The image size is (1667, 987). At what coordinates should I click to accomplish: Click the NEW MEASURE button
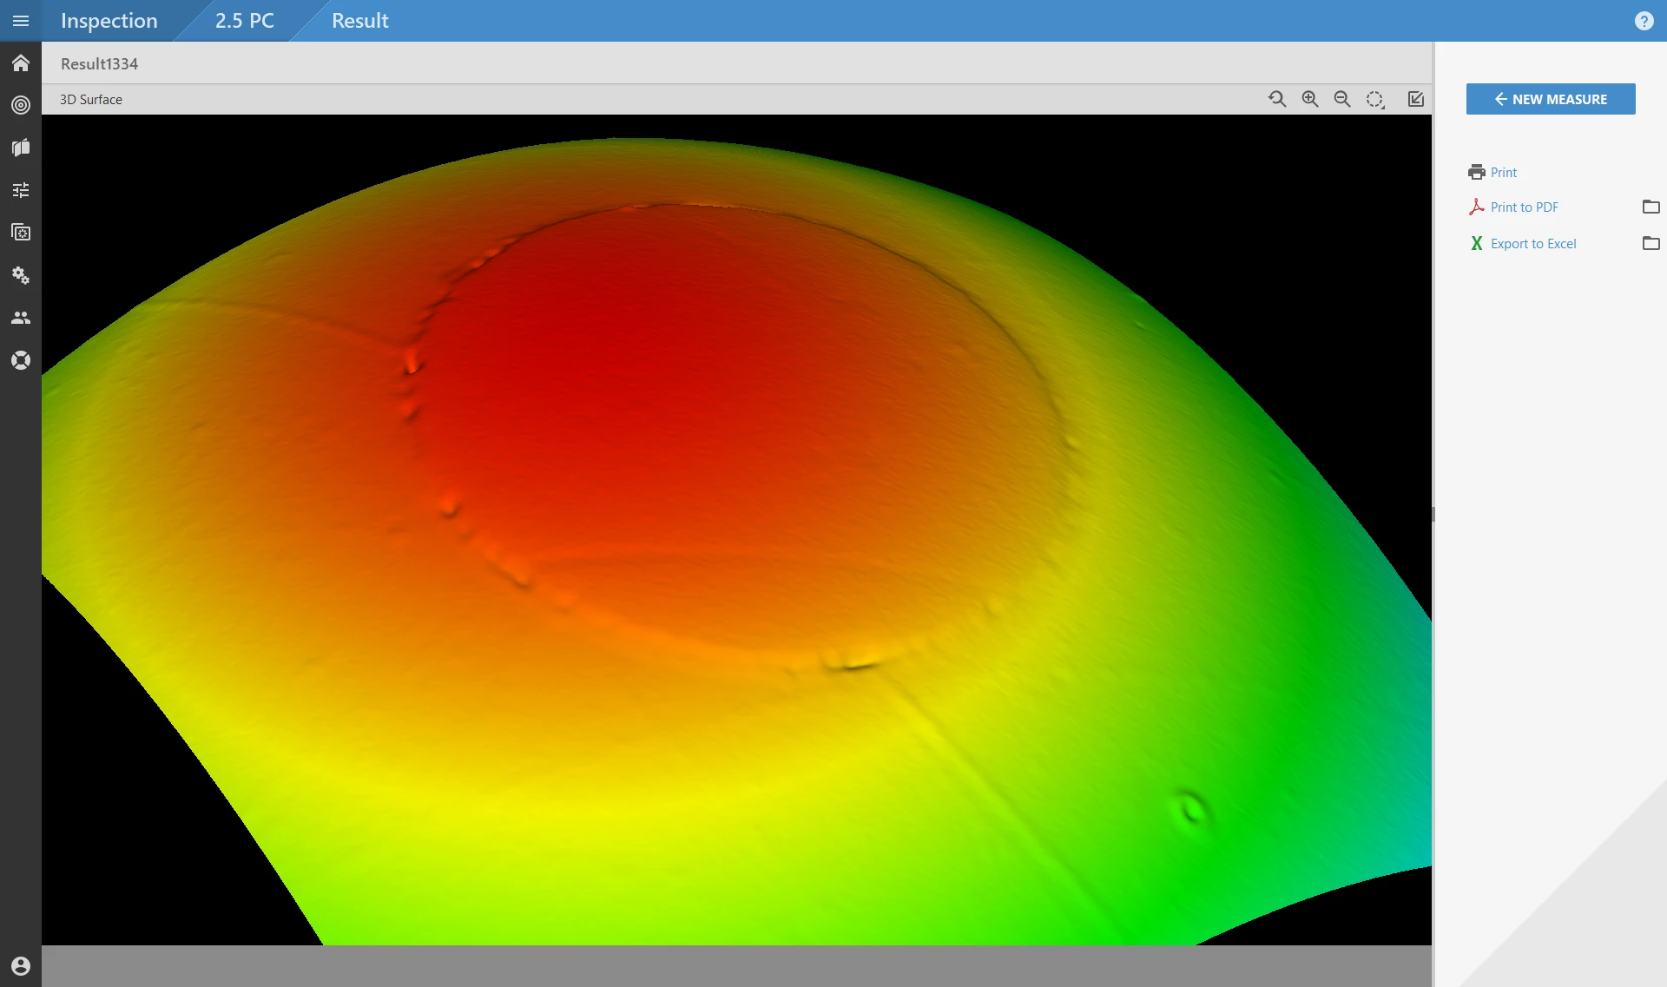pyautogui.click(x=1550, y=98)
